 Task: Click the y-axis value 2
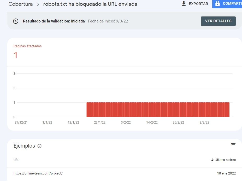[x=14, y=88]
